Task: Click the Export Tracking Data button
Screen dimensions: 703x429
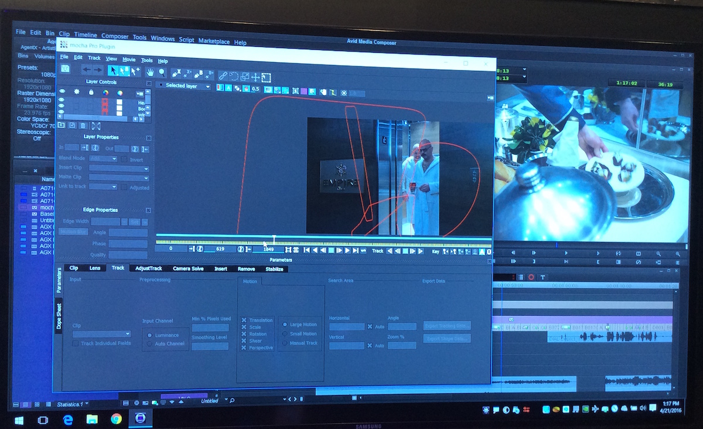Action: (448, 325)
